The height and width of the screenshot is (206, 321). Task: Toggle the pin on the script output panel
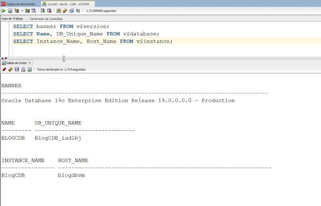coord(4,70)
